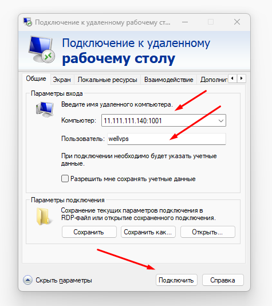Open help with Справка button
The height and width of the screenshot is (306, 272).
pos(223,280)
